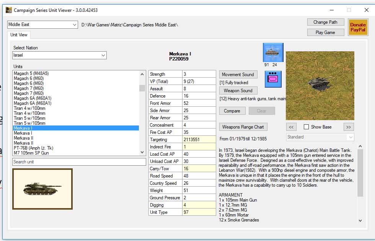Click the Merkava side-profile thumbnail image
The width and height of the screenshot is (375, 241).
42,189
